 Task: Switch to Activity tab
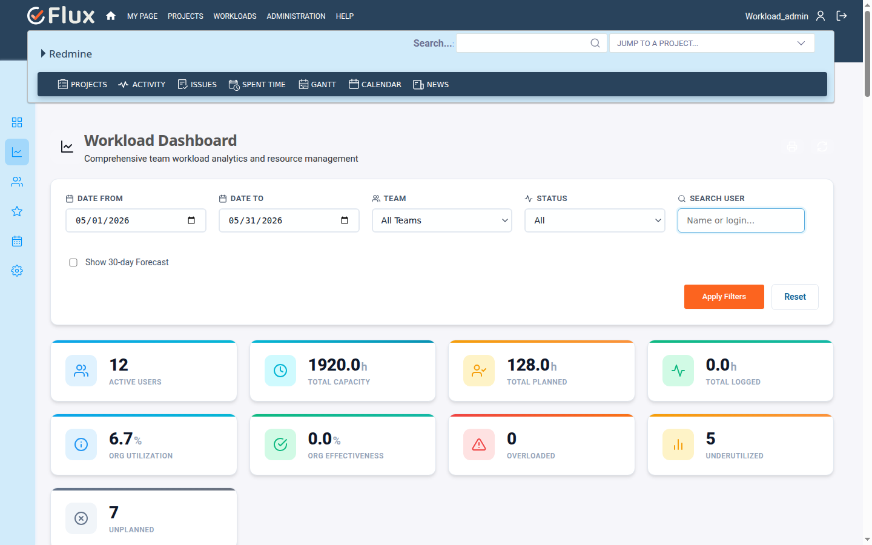click(x=142, y=84)
